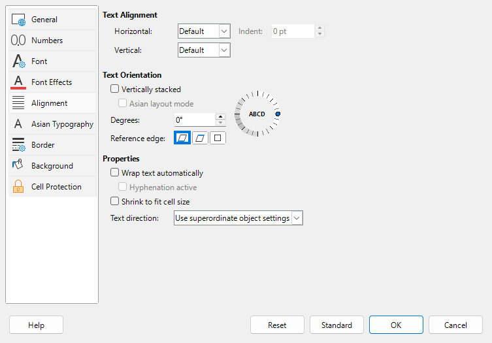Switch to the General tab
Viewport: 492px width, 343px height.
(52, 20)
